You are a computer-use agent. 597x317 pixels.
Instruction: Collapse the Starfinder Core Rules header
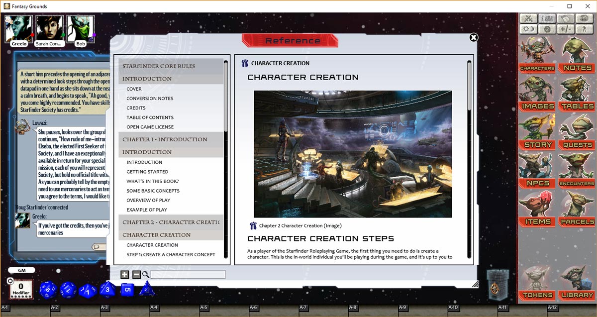[x=171, y=66]
